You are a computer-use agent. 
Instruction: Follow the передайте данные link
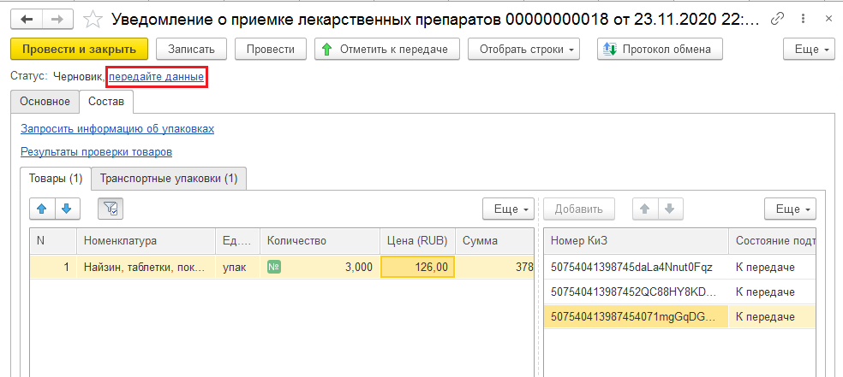point(157,77)
